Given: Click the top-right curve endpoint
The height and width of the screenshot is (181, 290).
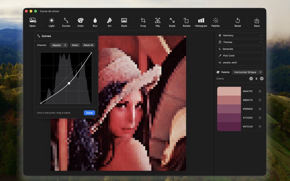Looking at the screenshot, I should [x=91, y=53].
